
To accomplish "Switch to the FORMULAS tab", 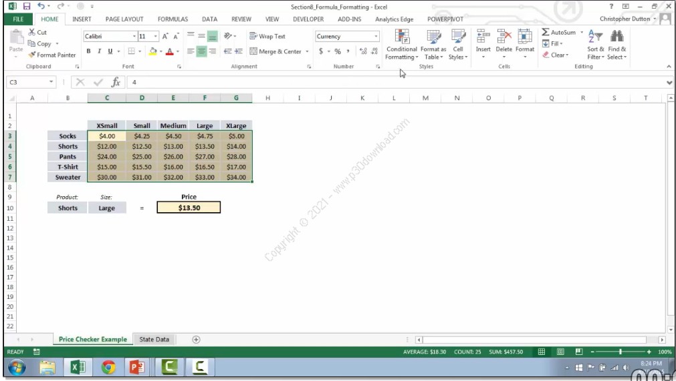I will (x=173, y=19).
